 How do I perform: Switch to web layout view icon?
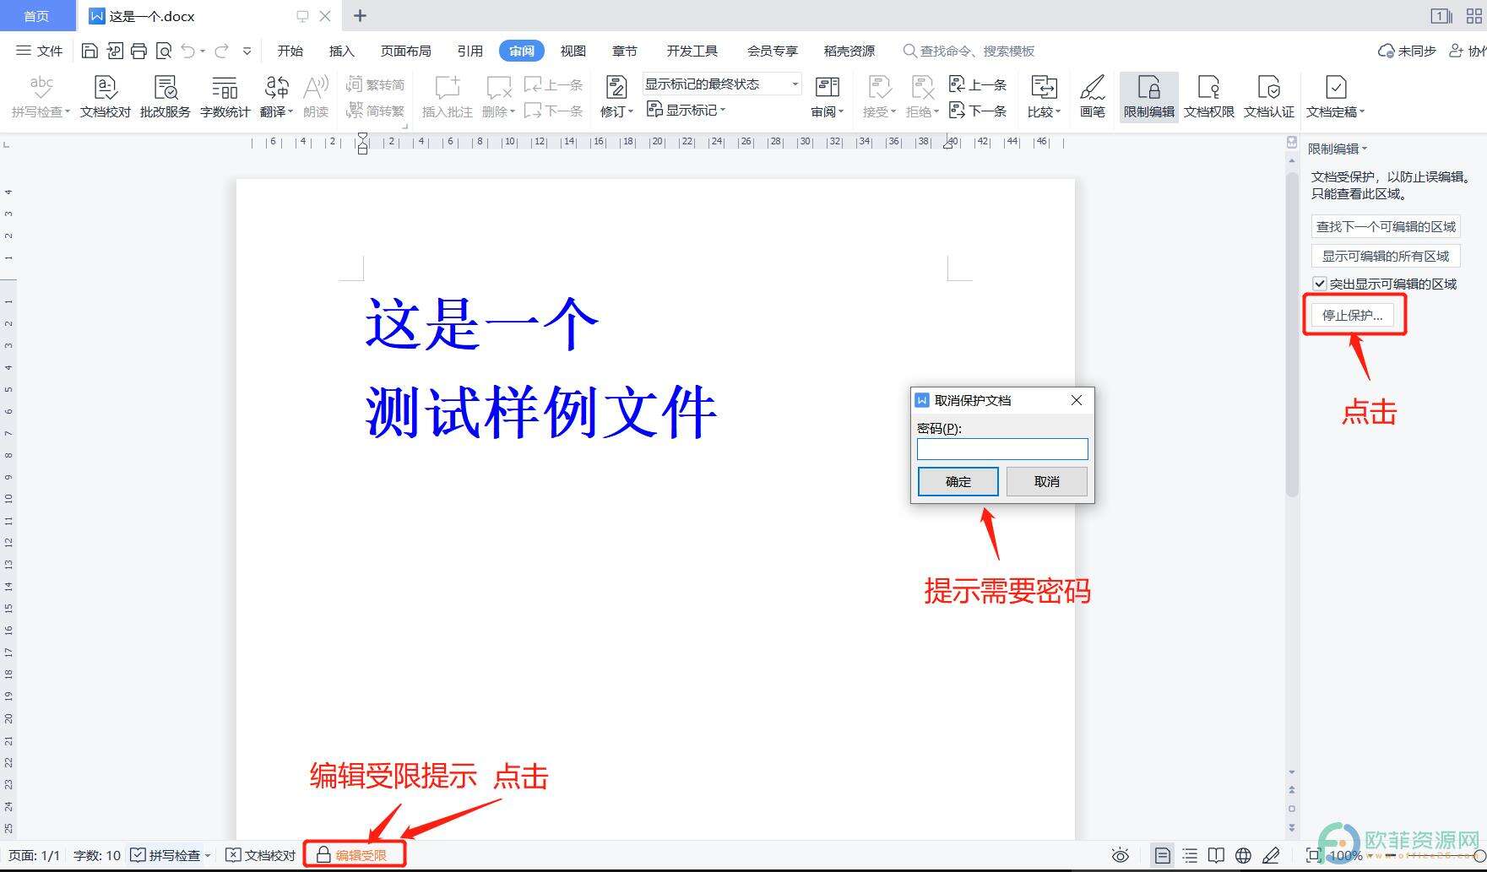click(1243, 855)
